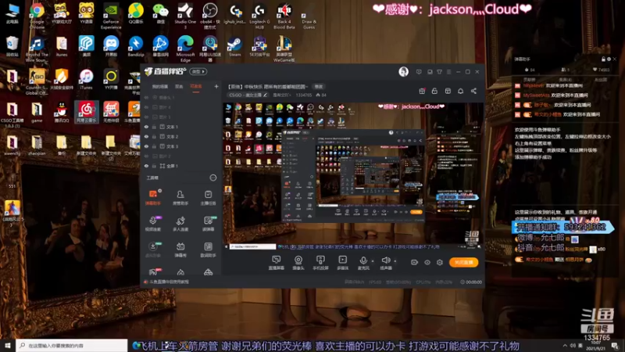
Task: Open the notification bell icon in header
Action: coord(460,91)
